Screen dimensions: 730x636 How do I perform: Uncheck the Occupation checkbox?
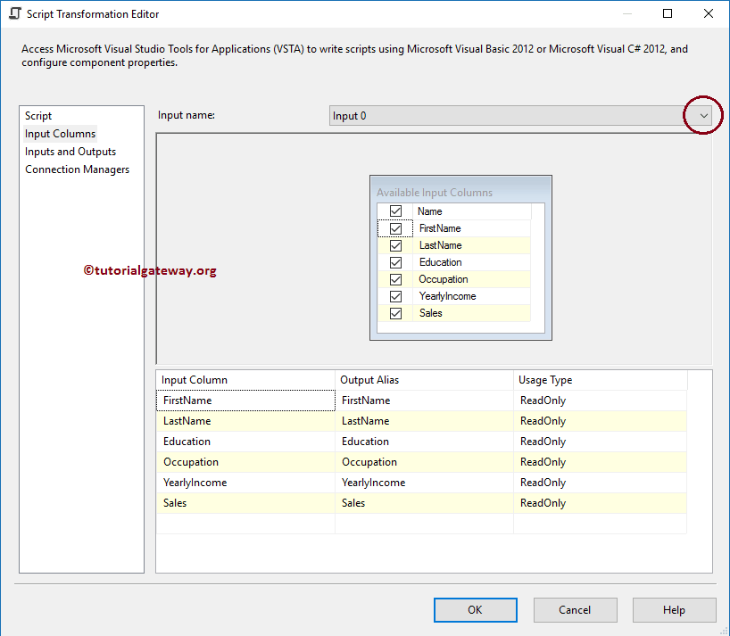click(395, 278)
